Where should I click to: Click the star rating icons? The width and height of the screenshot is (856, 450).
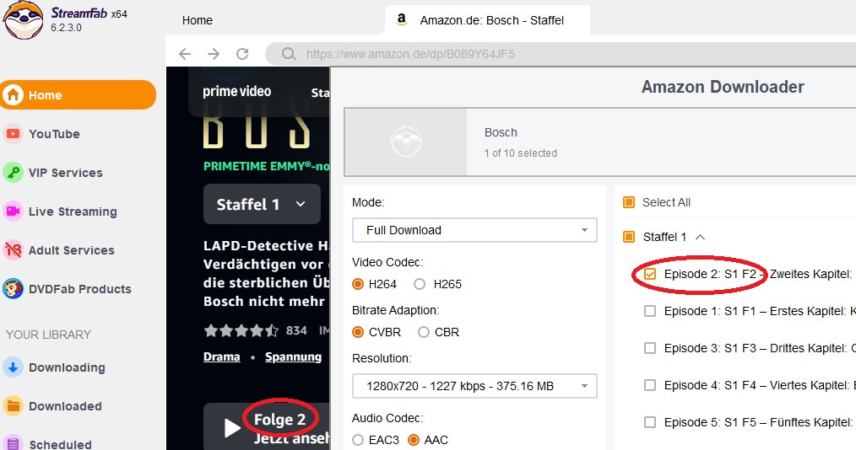coord(241,330)
